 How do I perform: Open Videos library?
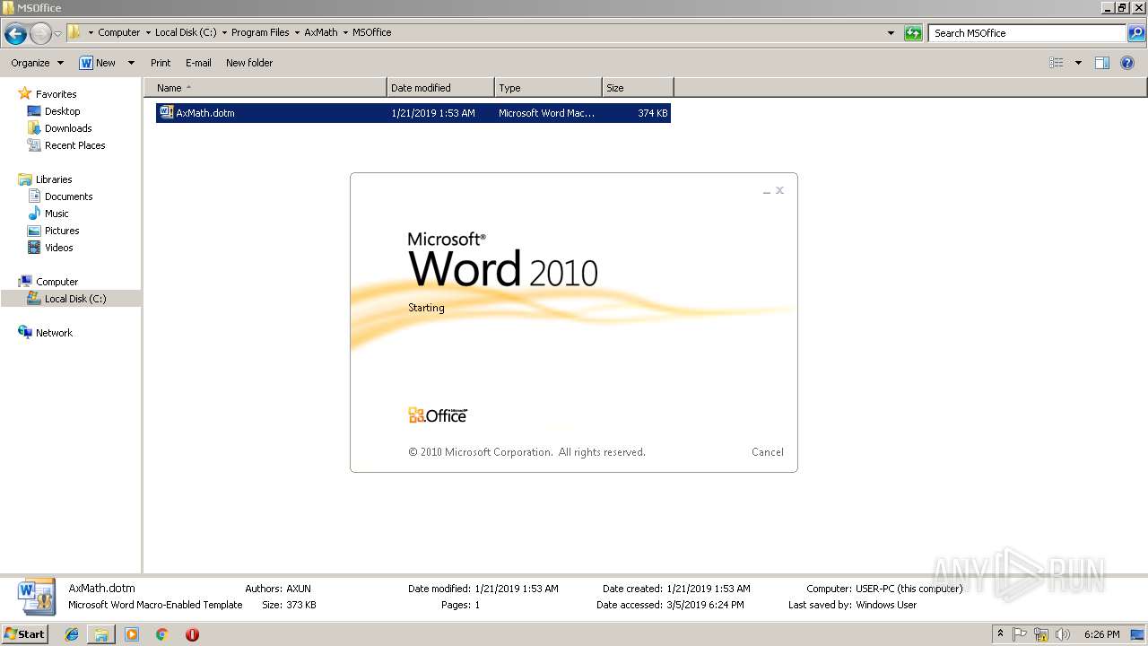click(x=59, y=248)
